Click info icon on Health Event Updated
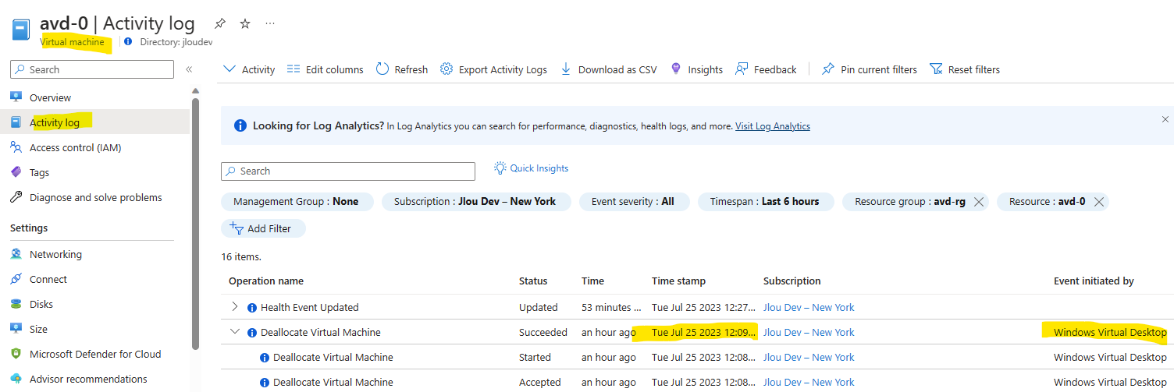Screen dimensions: 1174x392 click(252, 308)
